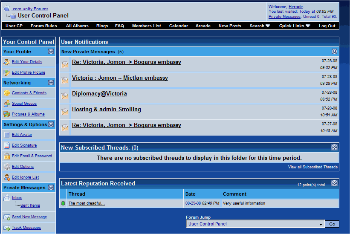Click View all Subscribed Threads link
The width and height of the screenshot is (350, 234).
(x=312, y=167)
